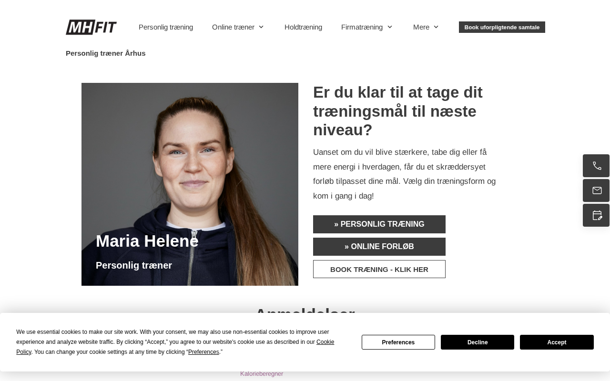Viewport: 610px width, 381px height.
Task: Expand the Firmatræning dropdown arrow
Action: point(390,27)
